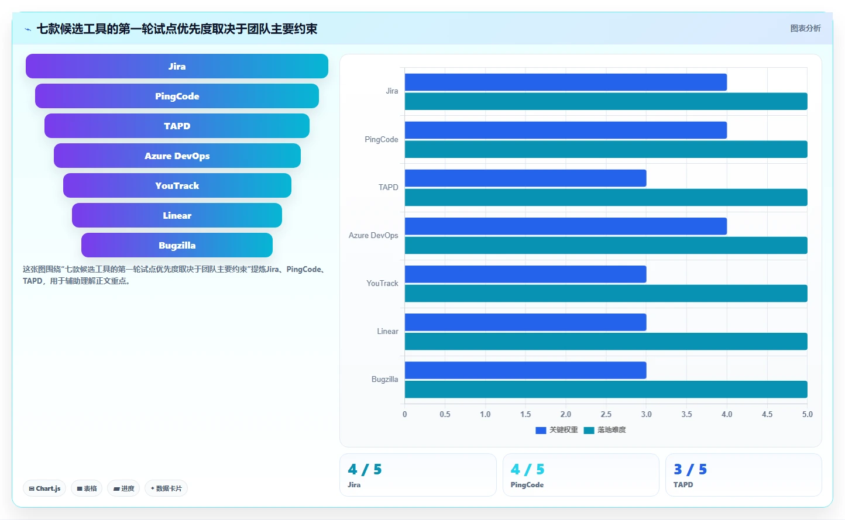The image size is (845, 520).
Task: Click the 2.5 x-axis tick value
Action: pyautogui.click(x=606, y=414)
